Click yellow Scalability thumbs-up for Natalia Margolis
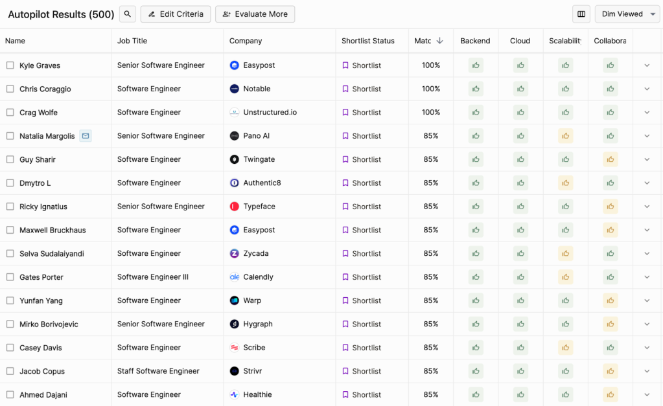The width and height of the screenshot is (663, 406). (565, 136)
